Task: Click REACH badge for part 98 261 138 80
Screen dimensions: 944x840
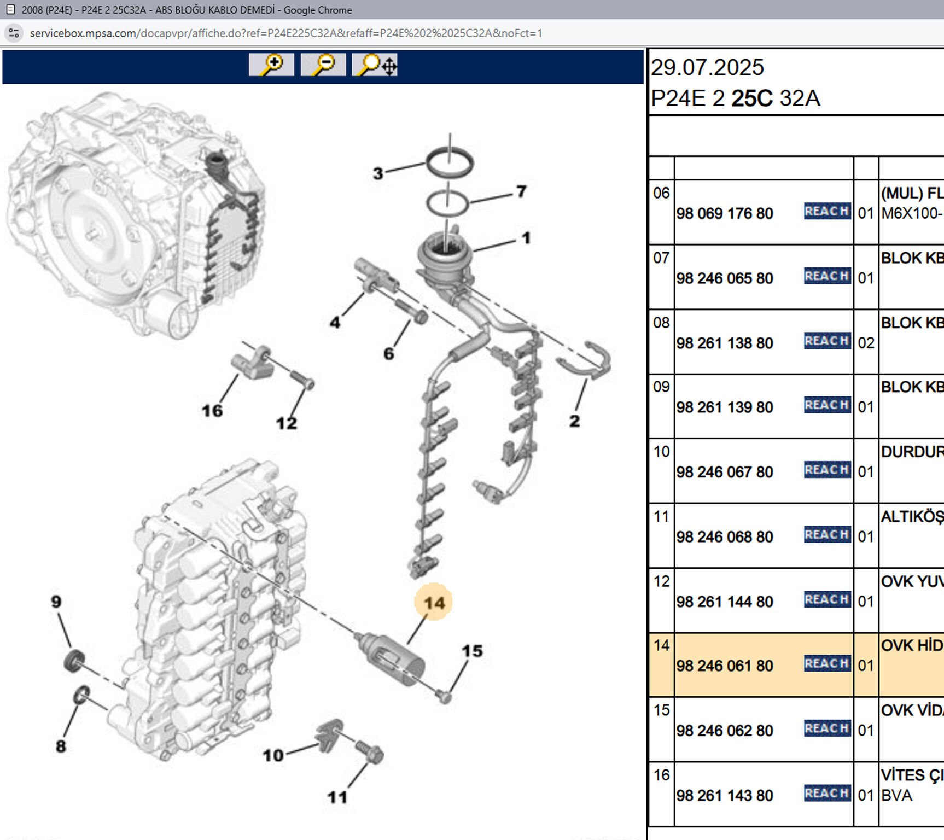Action: point(826,341)
